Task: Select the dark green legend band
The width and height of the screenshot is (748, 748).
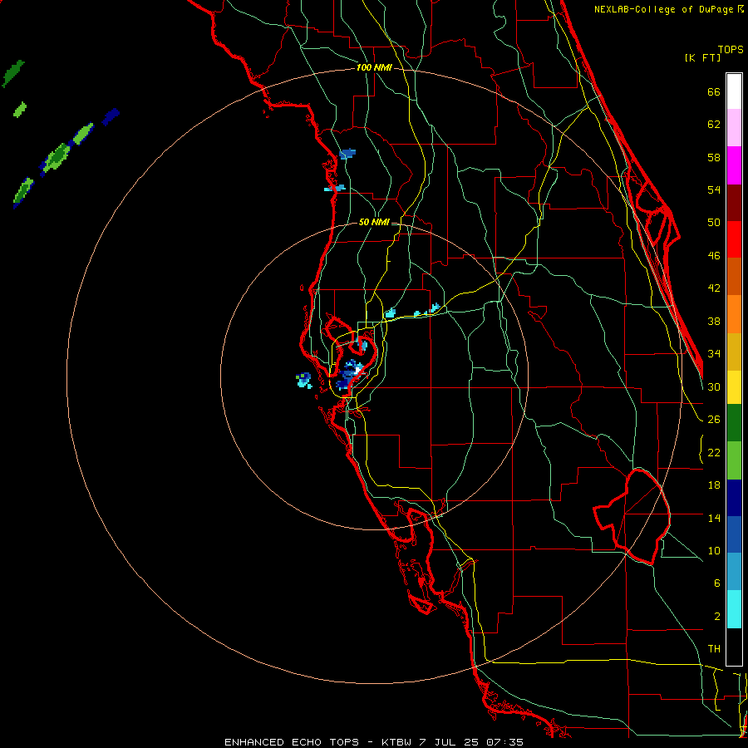Action: [734, 423]
